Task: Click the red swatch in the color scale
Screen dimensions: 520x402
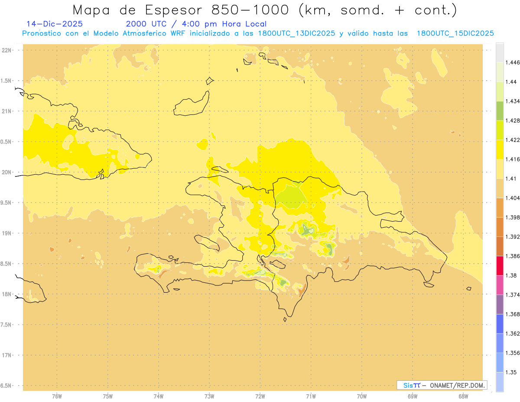Action: click(500, 266)
